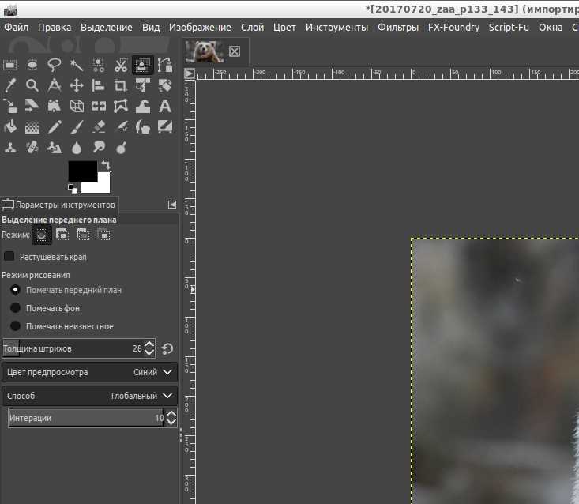579x504 pixels.
Task: Select the Shear tool
Action: (x=32, y=107)
